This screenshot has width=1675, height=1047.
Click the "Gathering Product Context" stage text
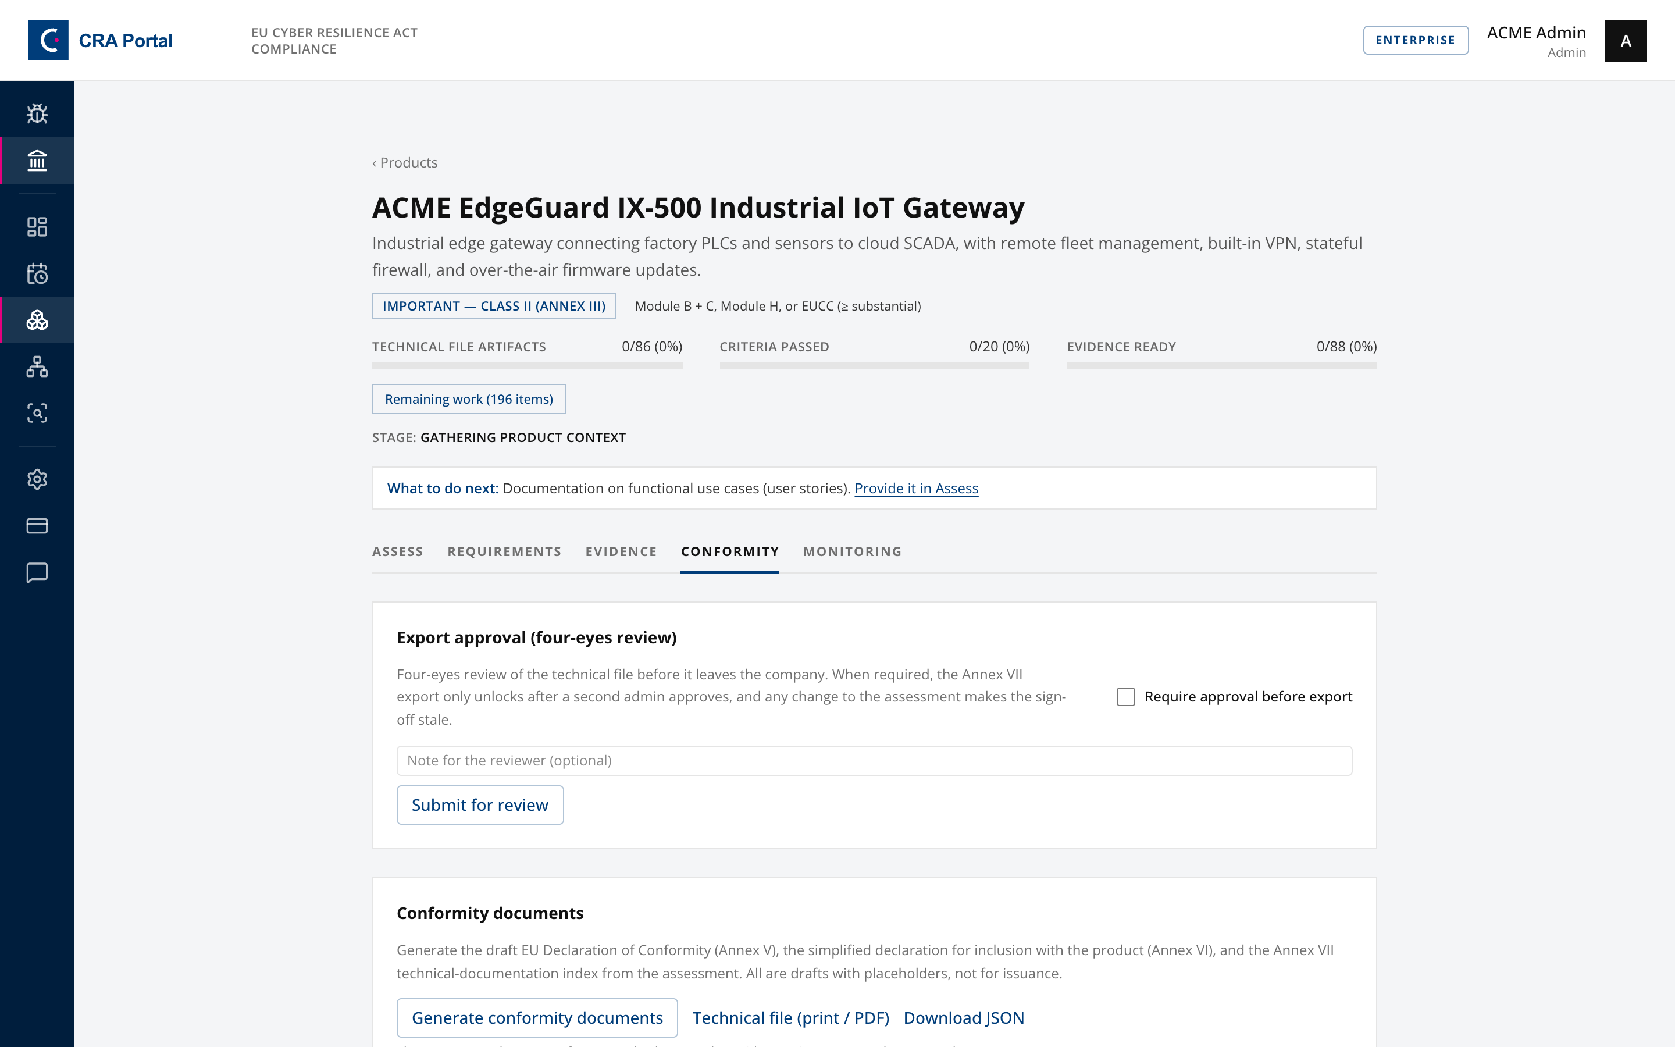point(523,437)
